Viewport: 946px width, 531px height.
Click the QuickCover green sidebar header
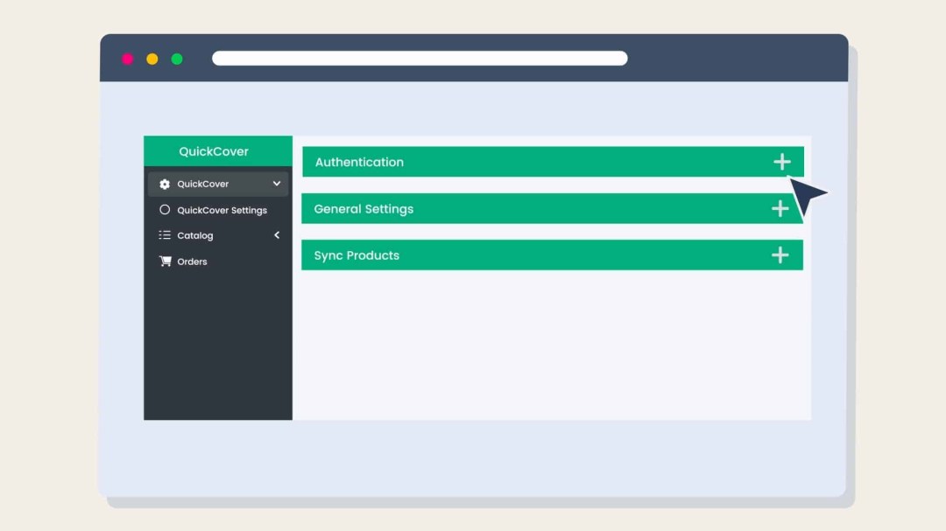coord(218,151)
